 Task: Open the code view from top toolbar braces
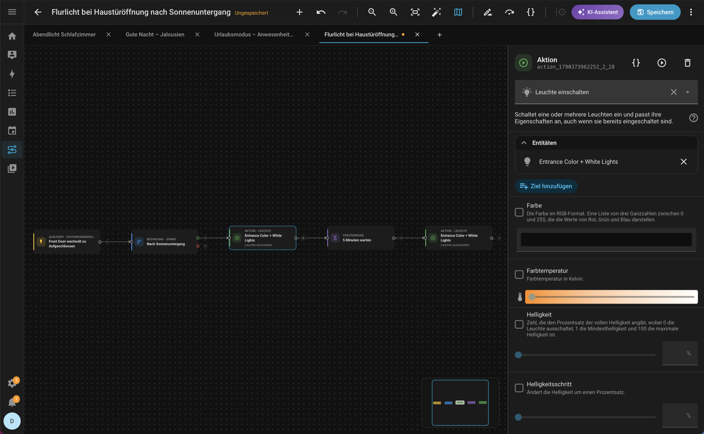click(531, 12)
